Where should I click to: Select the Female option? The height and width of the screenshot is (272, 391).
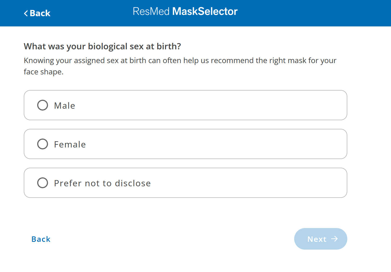70,144
